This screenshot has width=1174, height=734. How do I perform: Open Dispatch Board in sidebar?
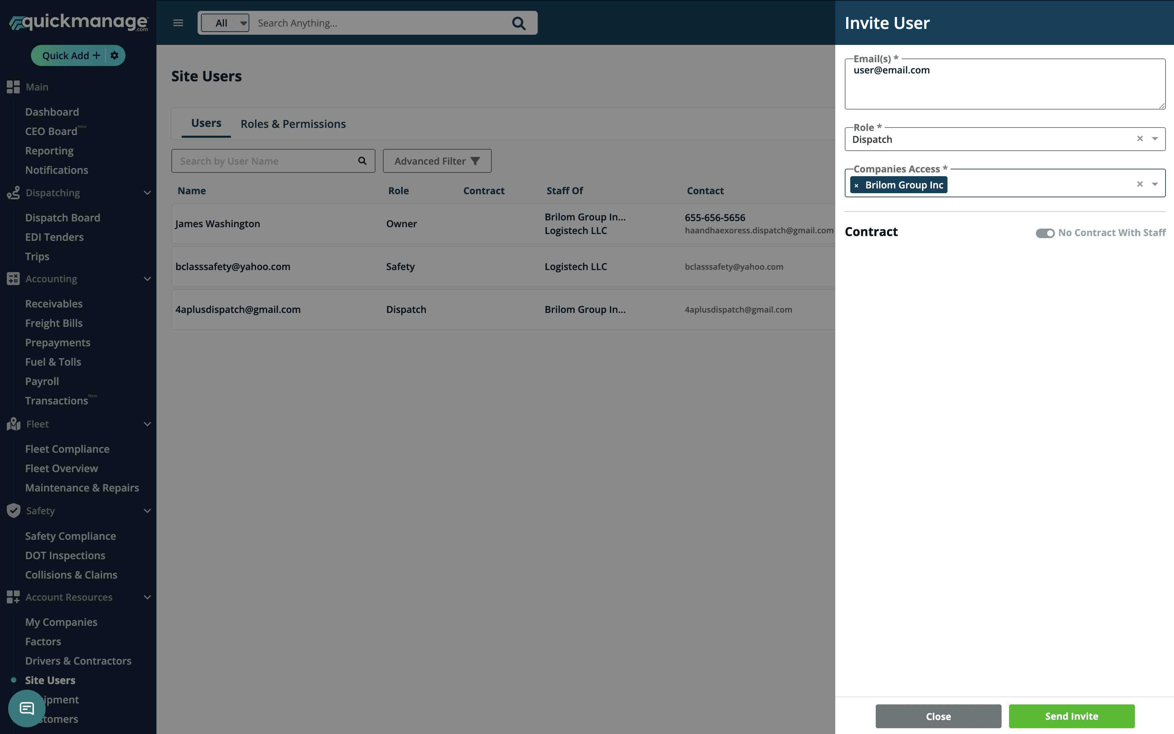click(x=63, y=217)
